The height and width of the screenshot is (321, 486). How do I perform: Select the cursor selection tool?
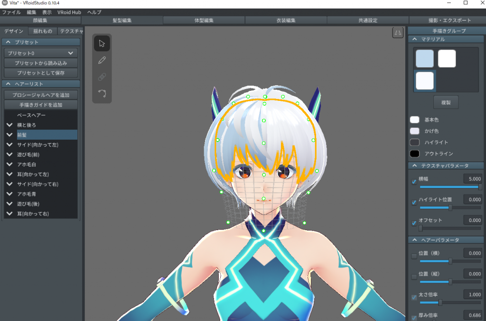[x=102, y=44]
